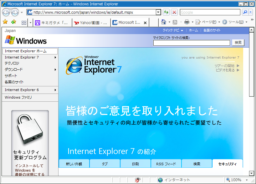The width and height of the screenshot is (256, 184).
Task: Watch video via ビデオを見る link
Action: tap(228, 70)
